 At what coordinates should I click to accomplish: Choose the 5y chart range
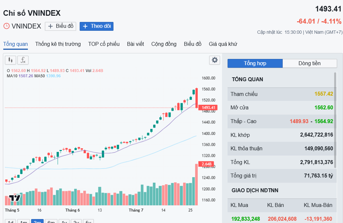[x=89, y=221]
